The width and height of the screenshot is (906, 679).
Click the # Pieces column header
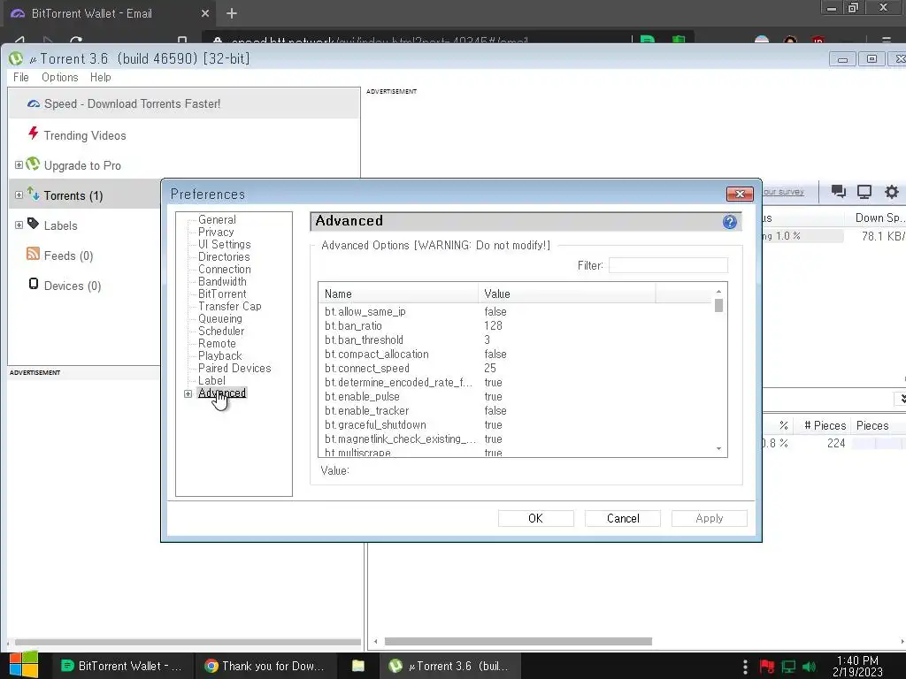point(825,425)
